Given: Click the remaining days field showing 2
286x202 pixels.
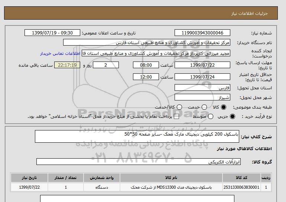Looking at the screenshot, I should [106, 65].
